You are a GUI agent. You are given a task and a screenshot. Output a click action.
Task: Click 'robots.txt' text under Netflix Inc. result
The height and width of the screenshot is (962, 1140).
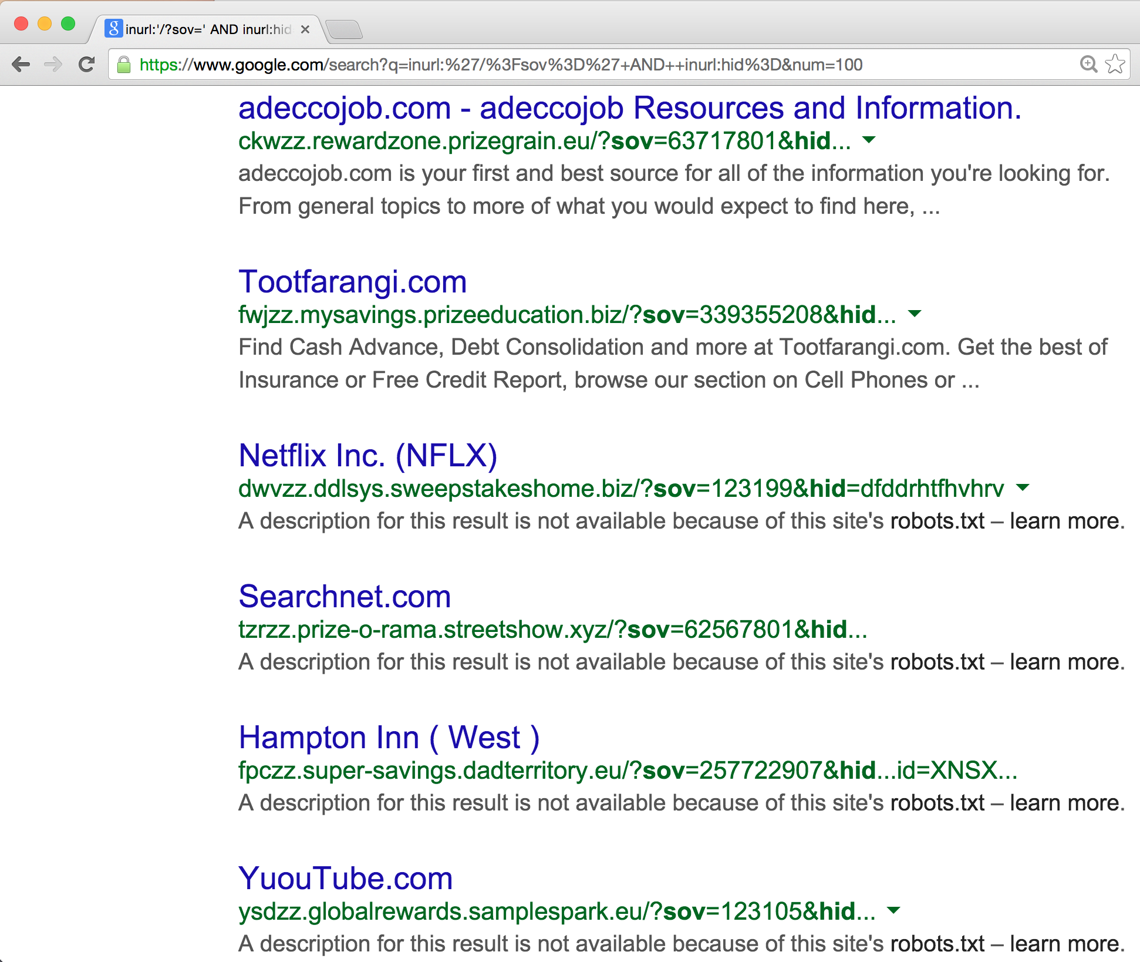(x=937, y=521)
